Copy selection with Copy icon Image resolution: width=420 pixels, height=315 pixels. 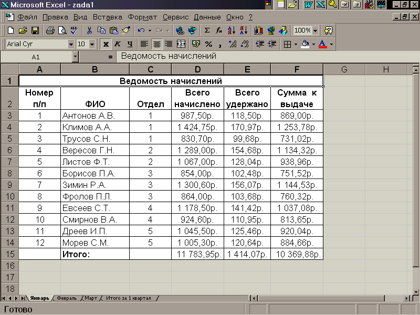(101, 30)
